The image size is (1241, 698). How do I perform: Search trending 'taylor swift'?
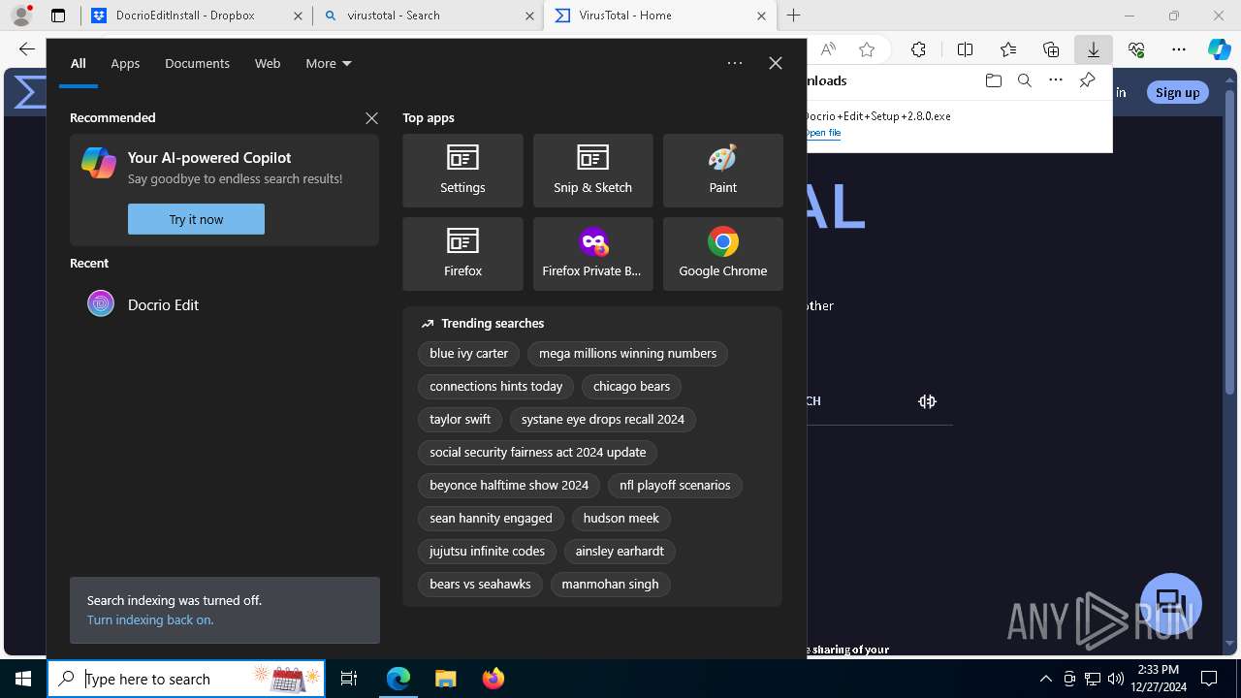pyautogui.click(x=461, y=420)
